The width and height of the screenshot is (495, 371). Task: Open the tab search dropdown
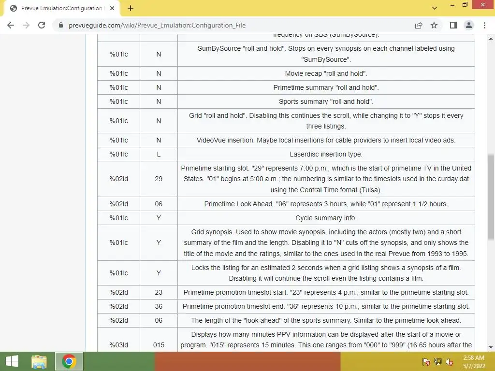click(x=435, y=8)
